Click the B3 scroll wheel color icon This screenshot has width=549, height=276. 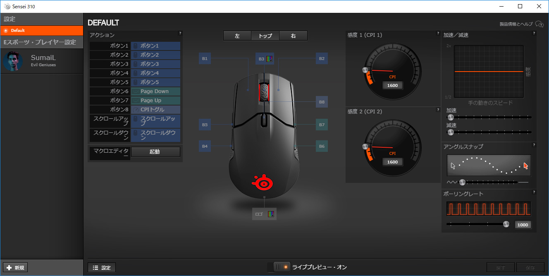coord(270,59)
